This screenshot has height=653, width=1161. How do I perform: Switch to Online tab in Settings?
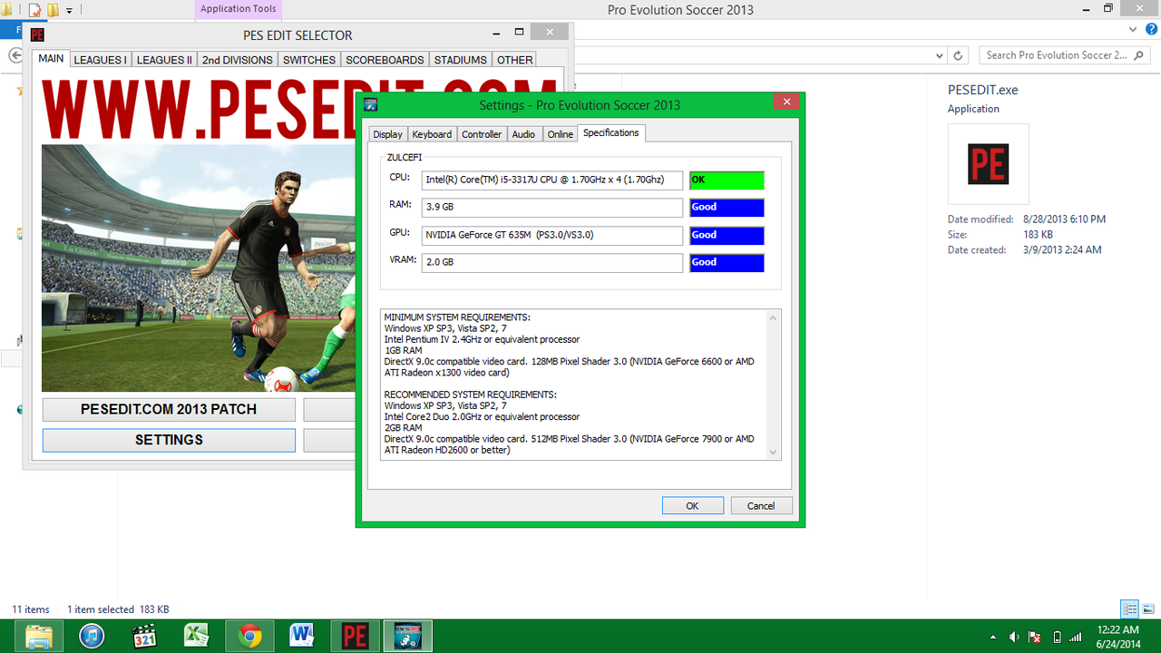pyautogui.click(x=561, y=134)
